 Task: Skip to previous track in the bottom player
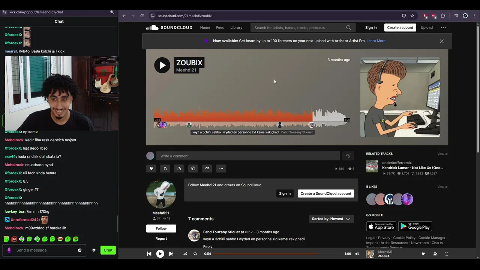point(149,254)
